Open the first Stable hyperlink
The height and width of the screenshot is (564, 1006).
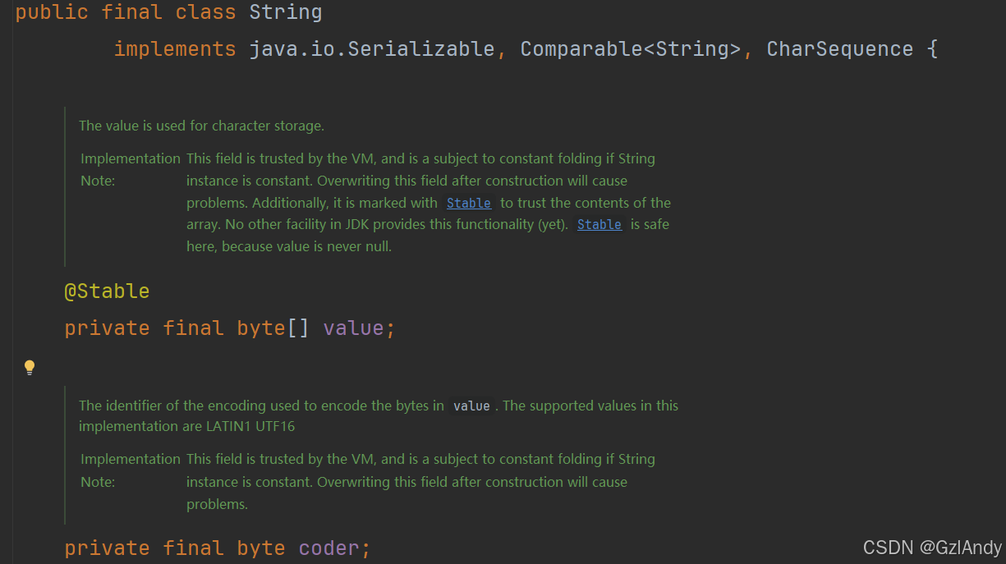(x=468, y=203)
